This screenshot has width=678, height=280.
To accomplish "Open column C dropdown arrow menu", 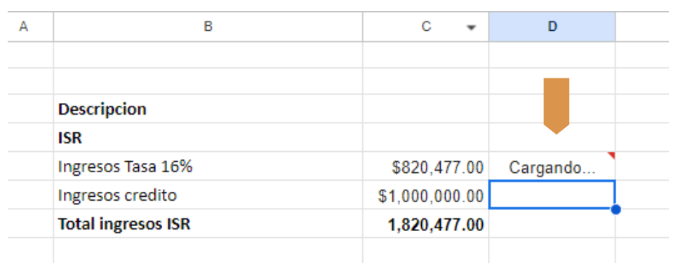I will 471,28.
